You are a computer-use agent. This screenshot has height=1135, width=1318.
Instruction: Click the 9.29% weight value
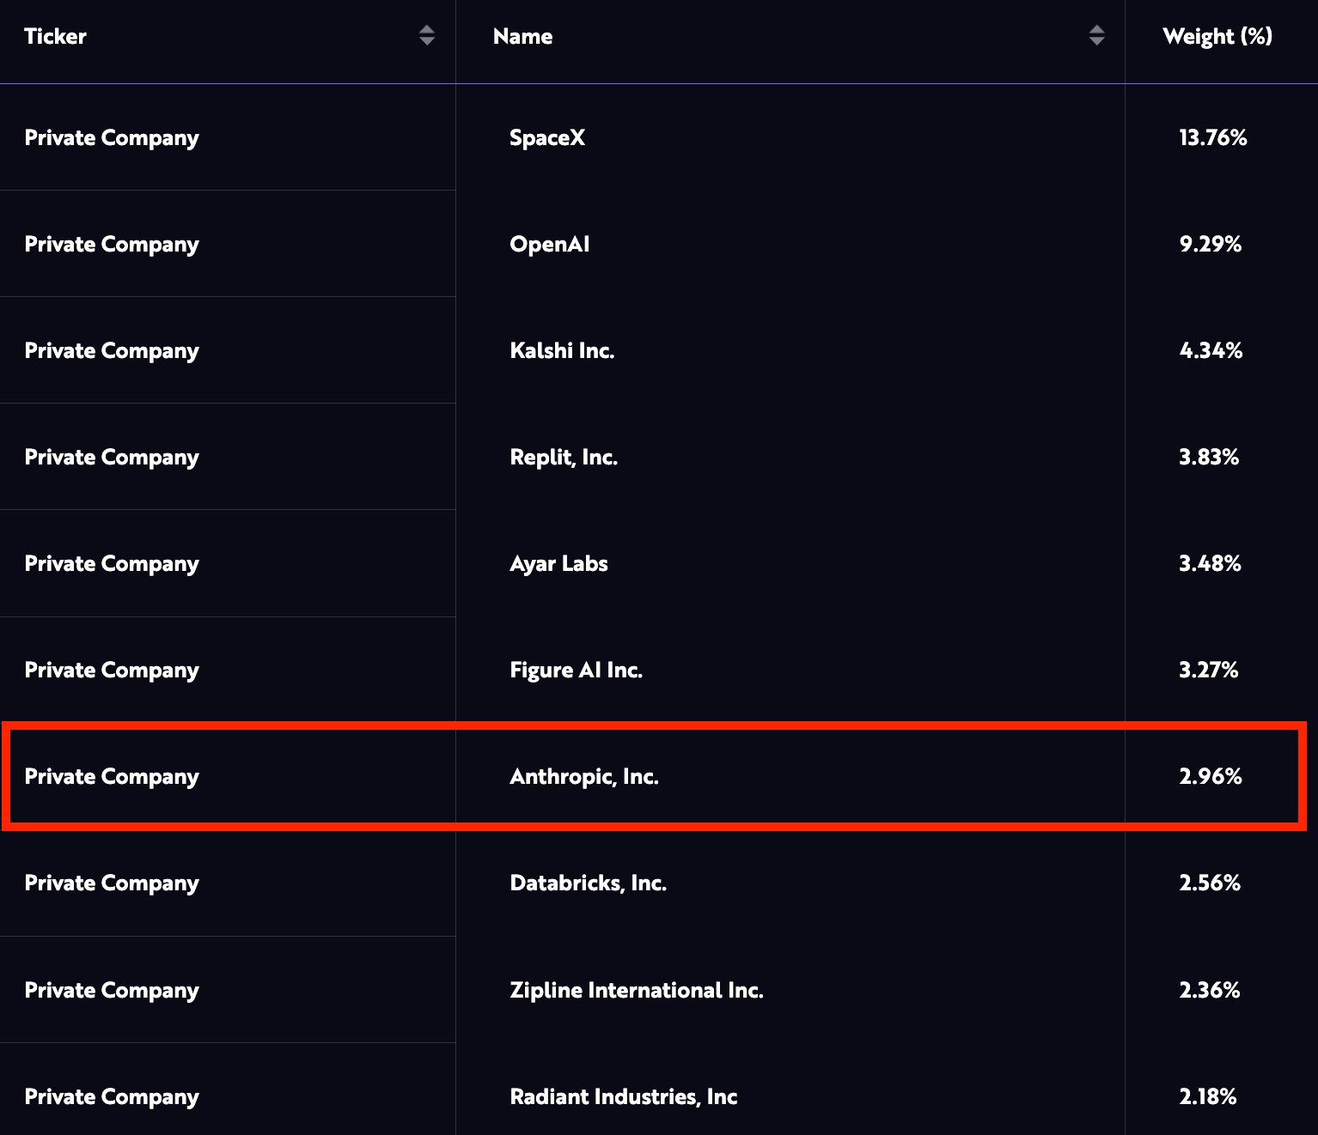[x=1210, y=244]
